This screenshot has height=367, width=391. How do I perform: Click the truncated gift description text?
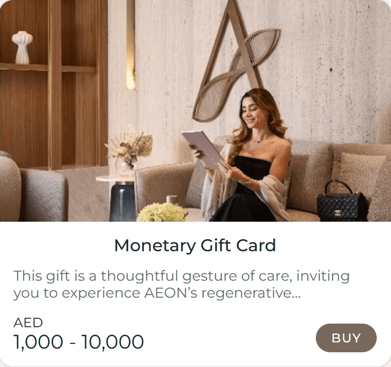click(181, 284)
